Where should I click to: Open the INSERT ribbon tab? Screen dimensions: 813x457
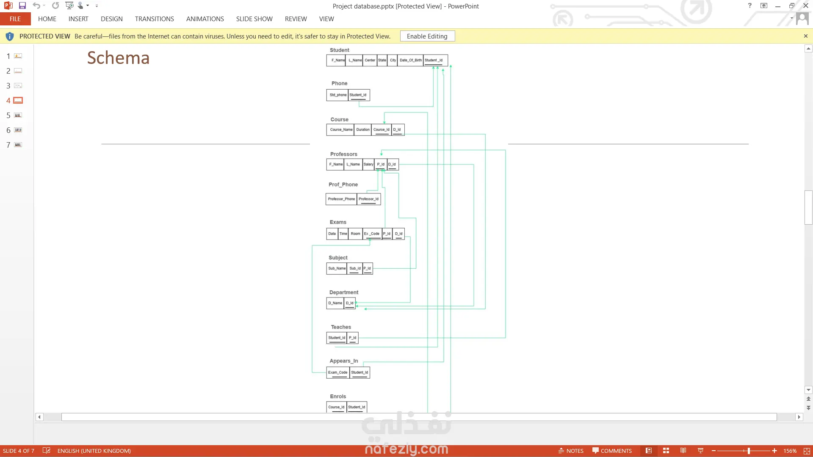click(x=78, y=19)
